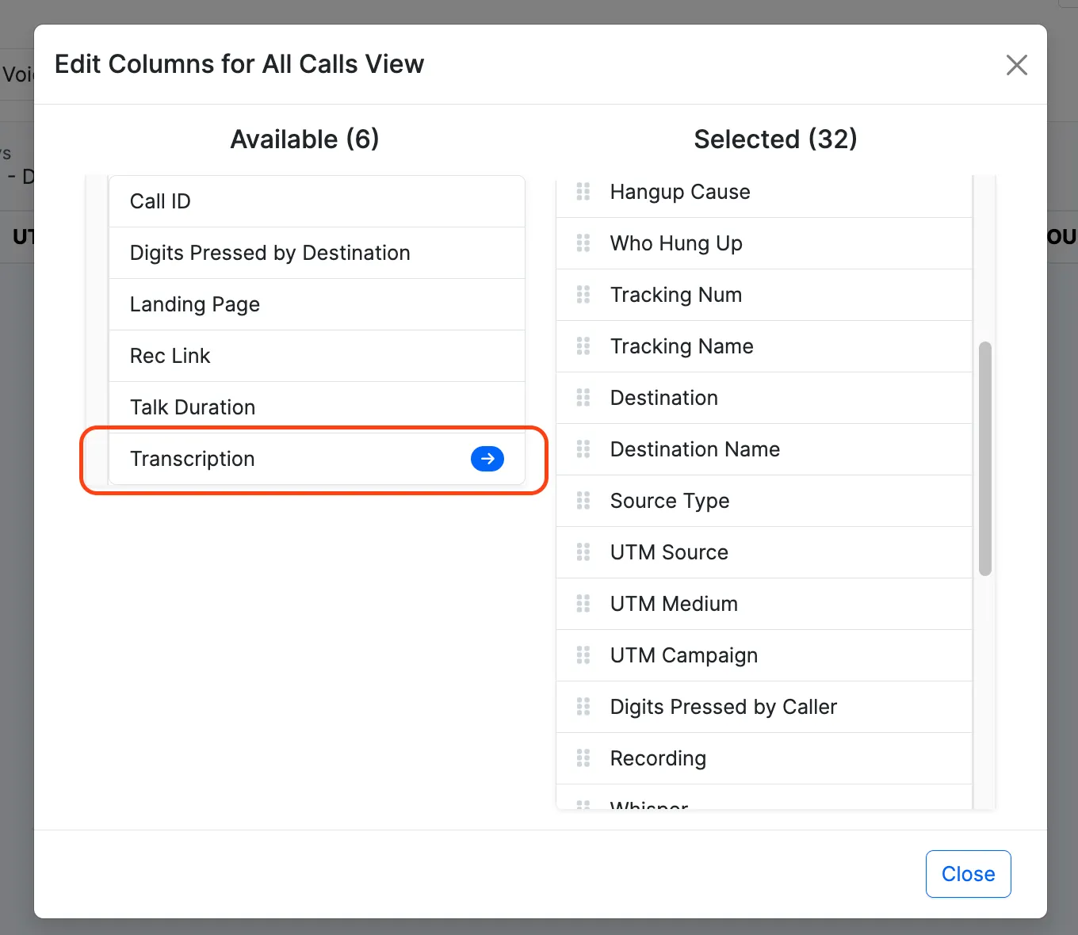This screenshot has height=935, width=1078.
Task: Click the Selected list scrollbar thumb
Action: (985, 459)
